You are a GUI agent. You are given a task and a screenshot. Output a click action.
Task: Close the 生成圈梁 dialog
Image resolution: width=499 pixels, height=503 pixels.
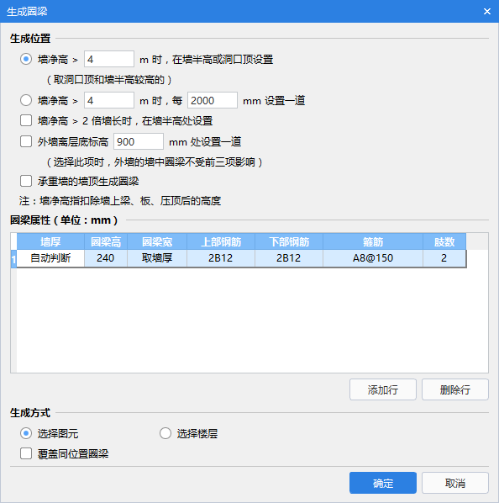tap(487, 12)
